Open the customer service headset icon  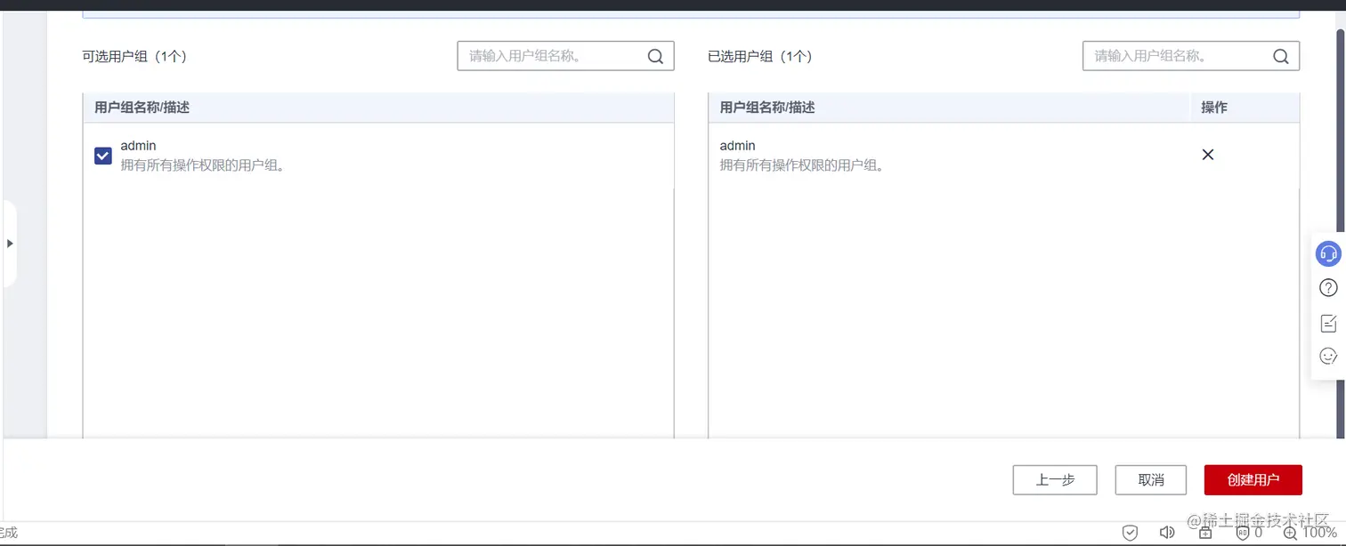click(x=1328, y=253)
